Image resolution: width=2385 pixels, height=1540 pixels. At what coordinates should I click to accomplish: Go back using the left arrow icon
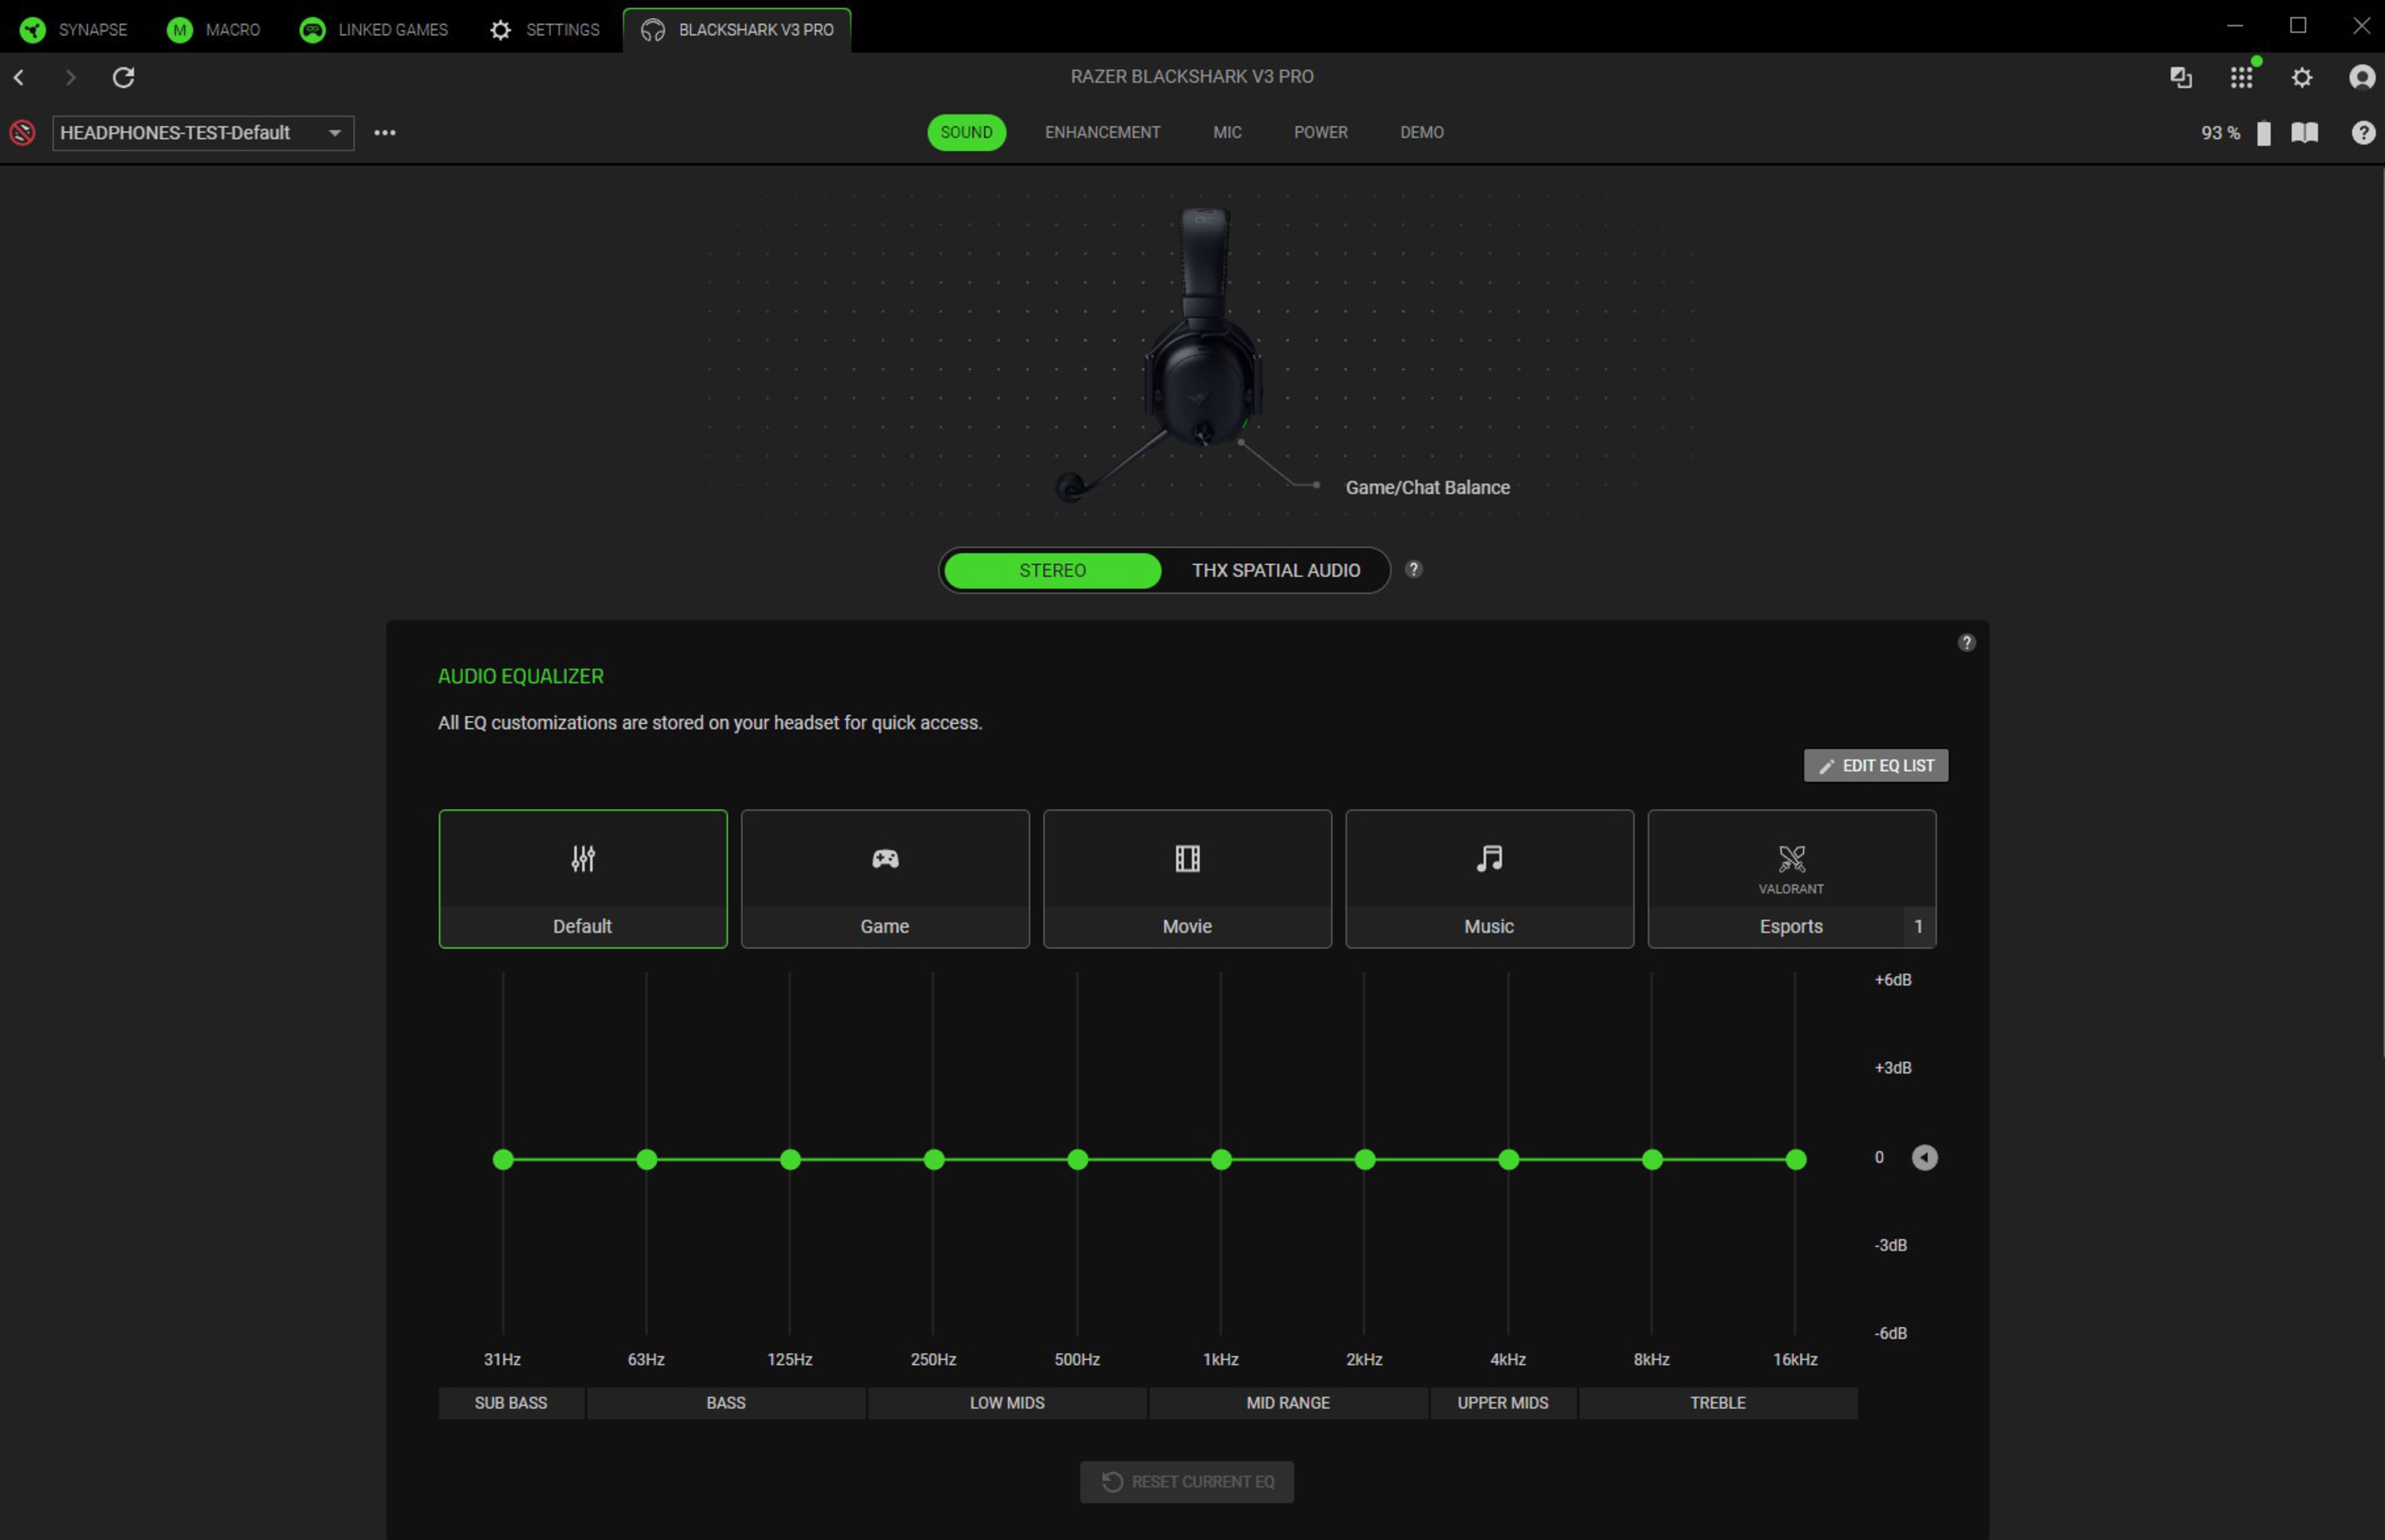click(x=19, y=77)
